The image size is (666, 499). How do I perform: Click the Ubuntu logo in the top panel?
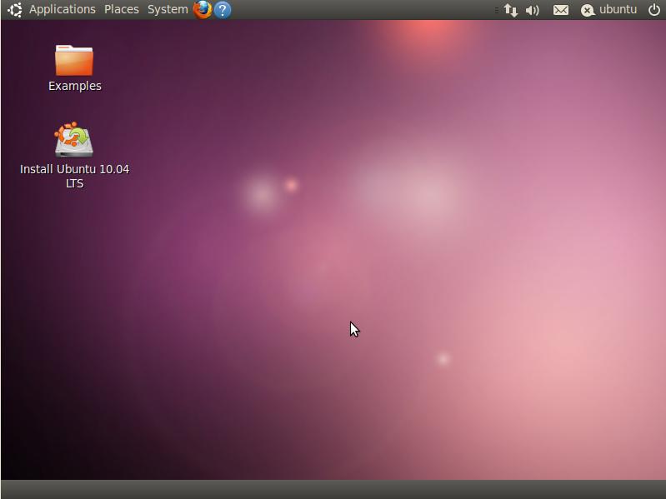[x=15, y=10]
